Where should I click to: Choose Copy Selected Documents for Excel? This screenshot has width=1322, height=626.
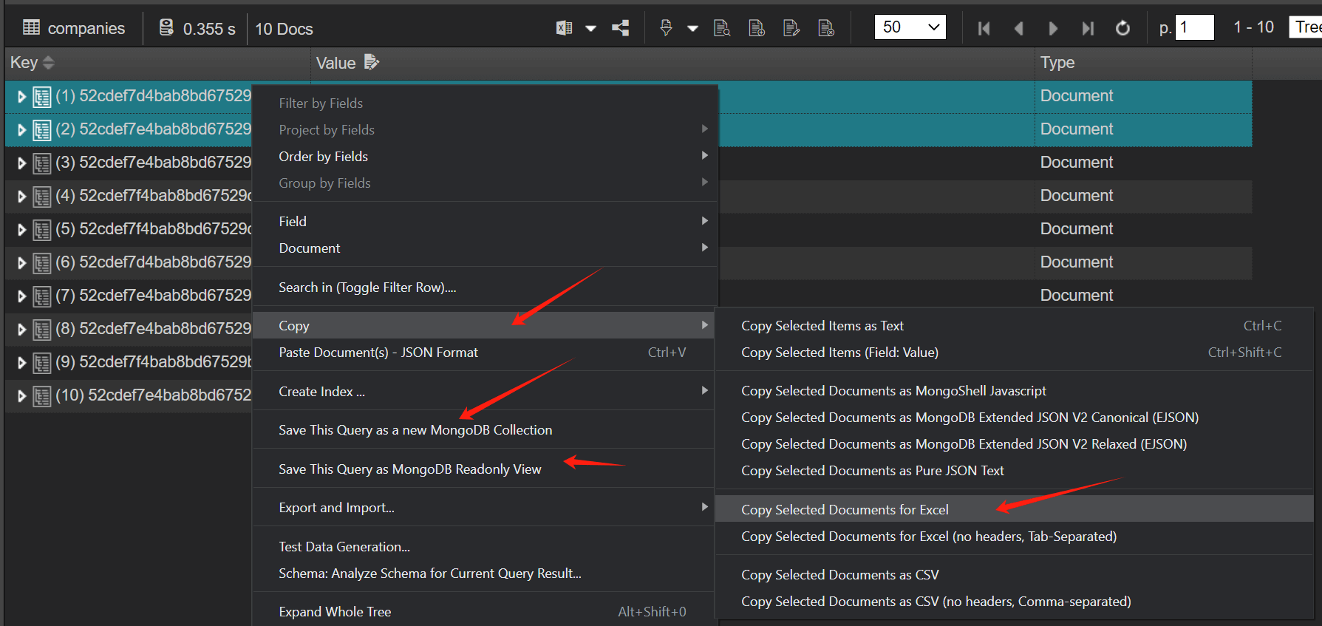click(1014, 509)
